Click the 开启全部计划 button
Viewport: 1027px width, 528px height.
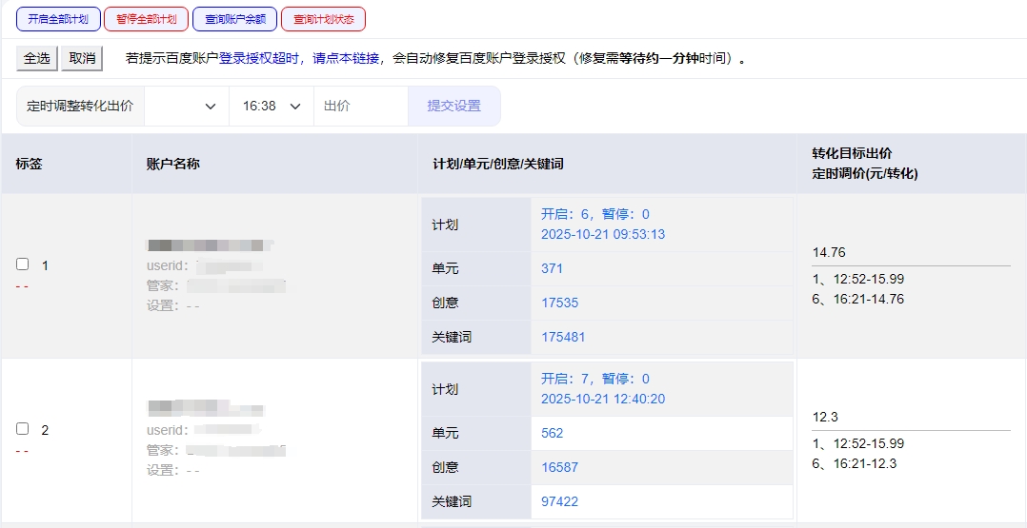(58, 19)
